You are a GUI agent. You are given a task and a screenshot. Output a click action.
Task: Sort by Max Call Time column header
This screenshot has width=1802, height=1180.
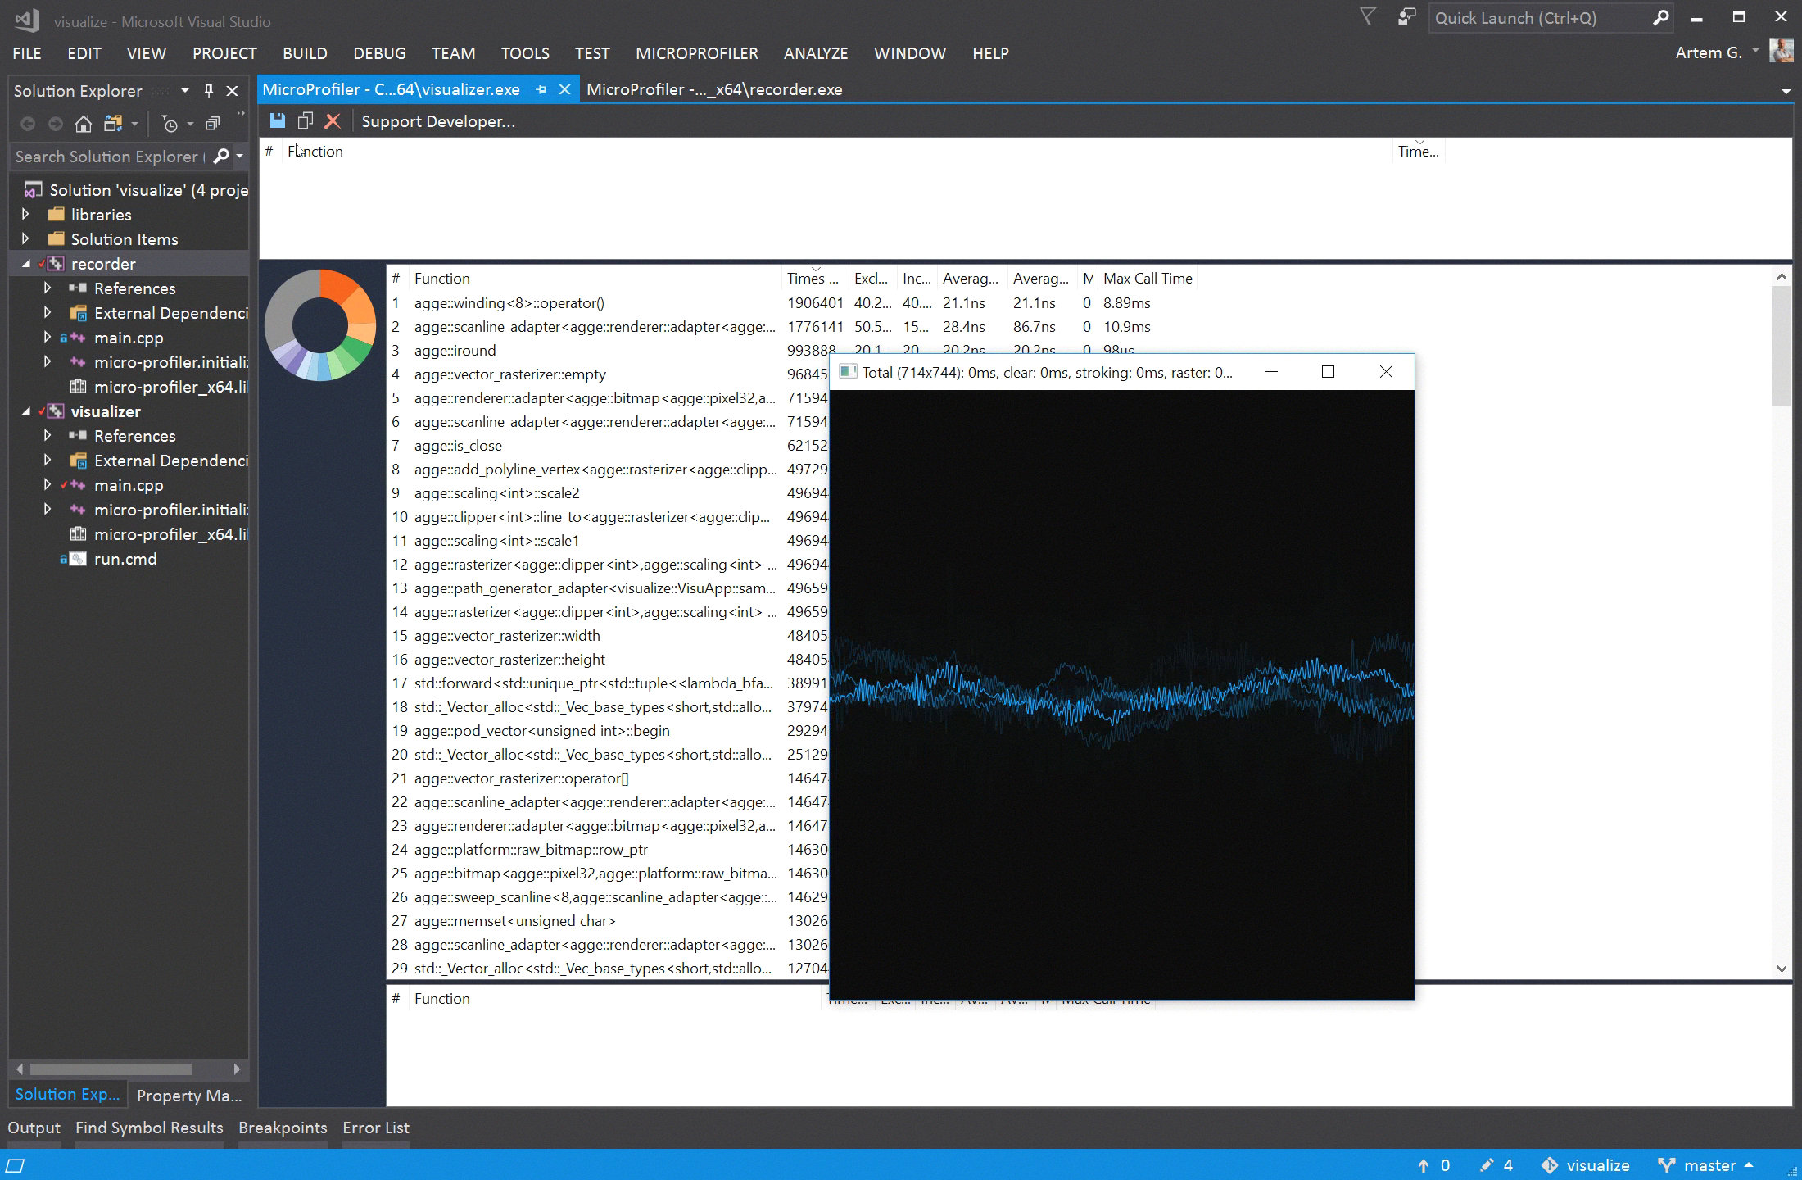tap(1148, 278)
